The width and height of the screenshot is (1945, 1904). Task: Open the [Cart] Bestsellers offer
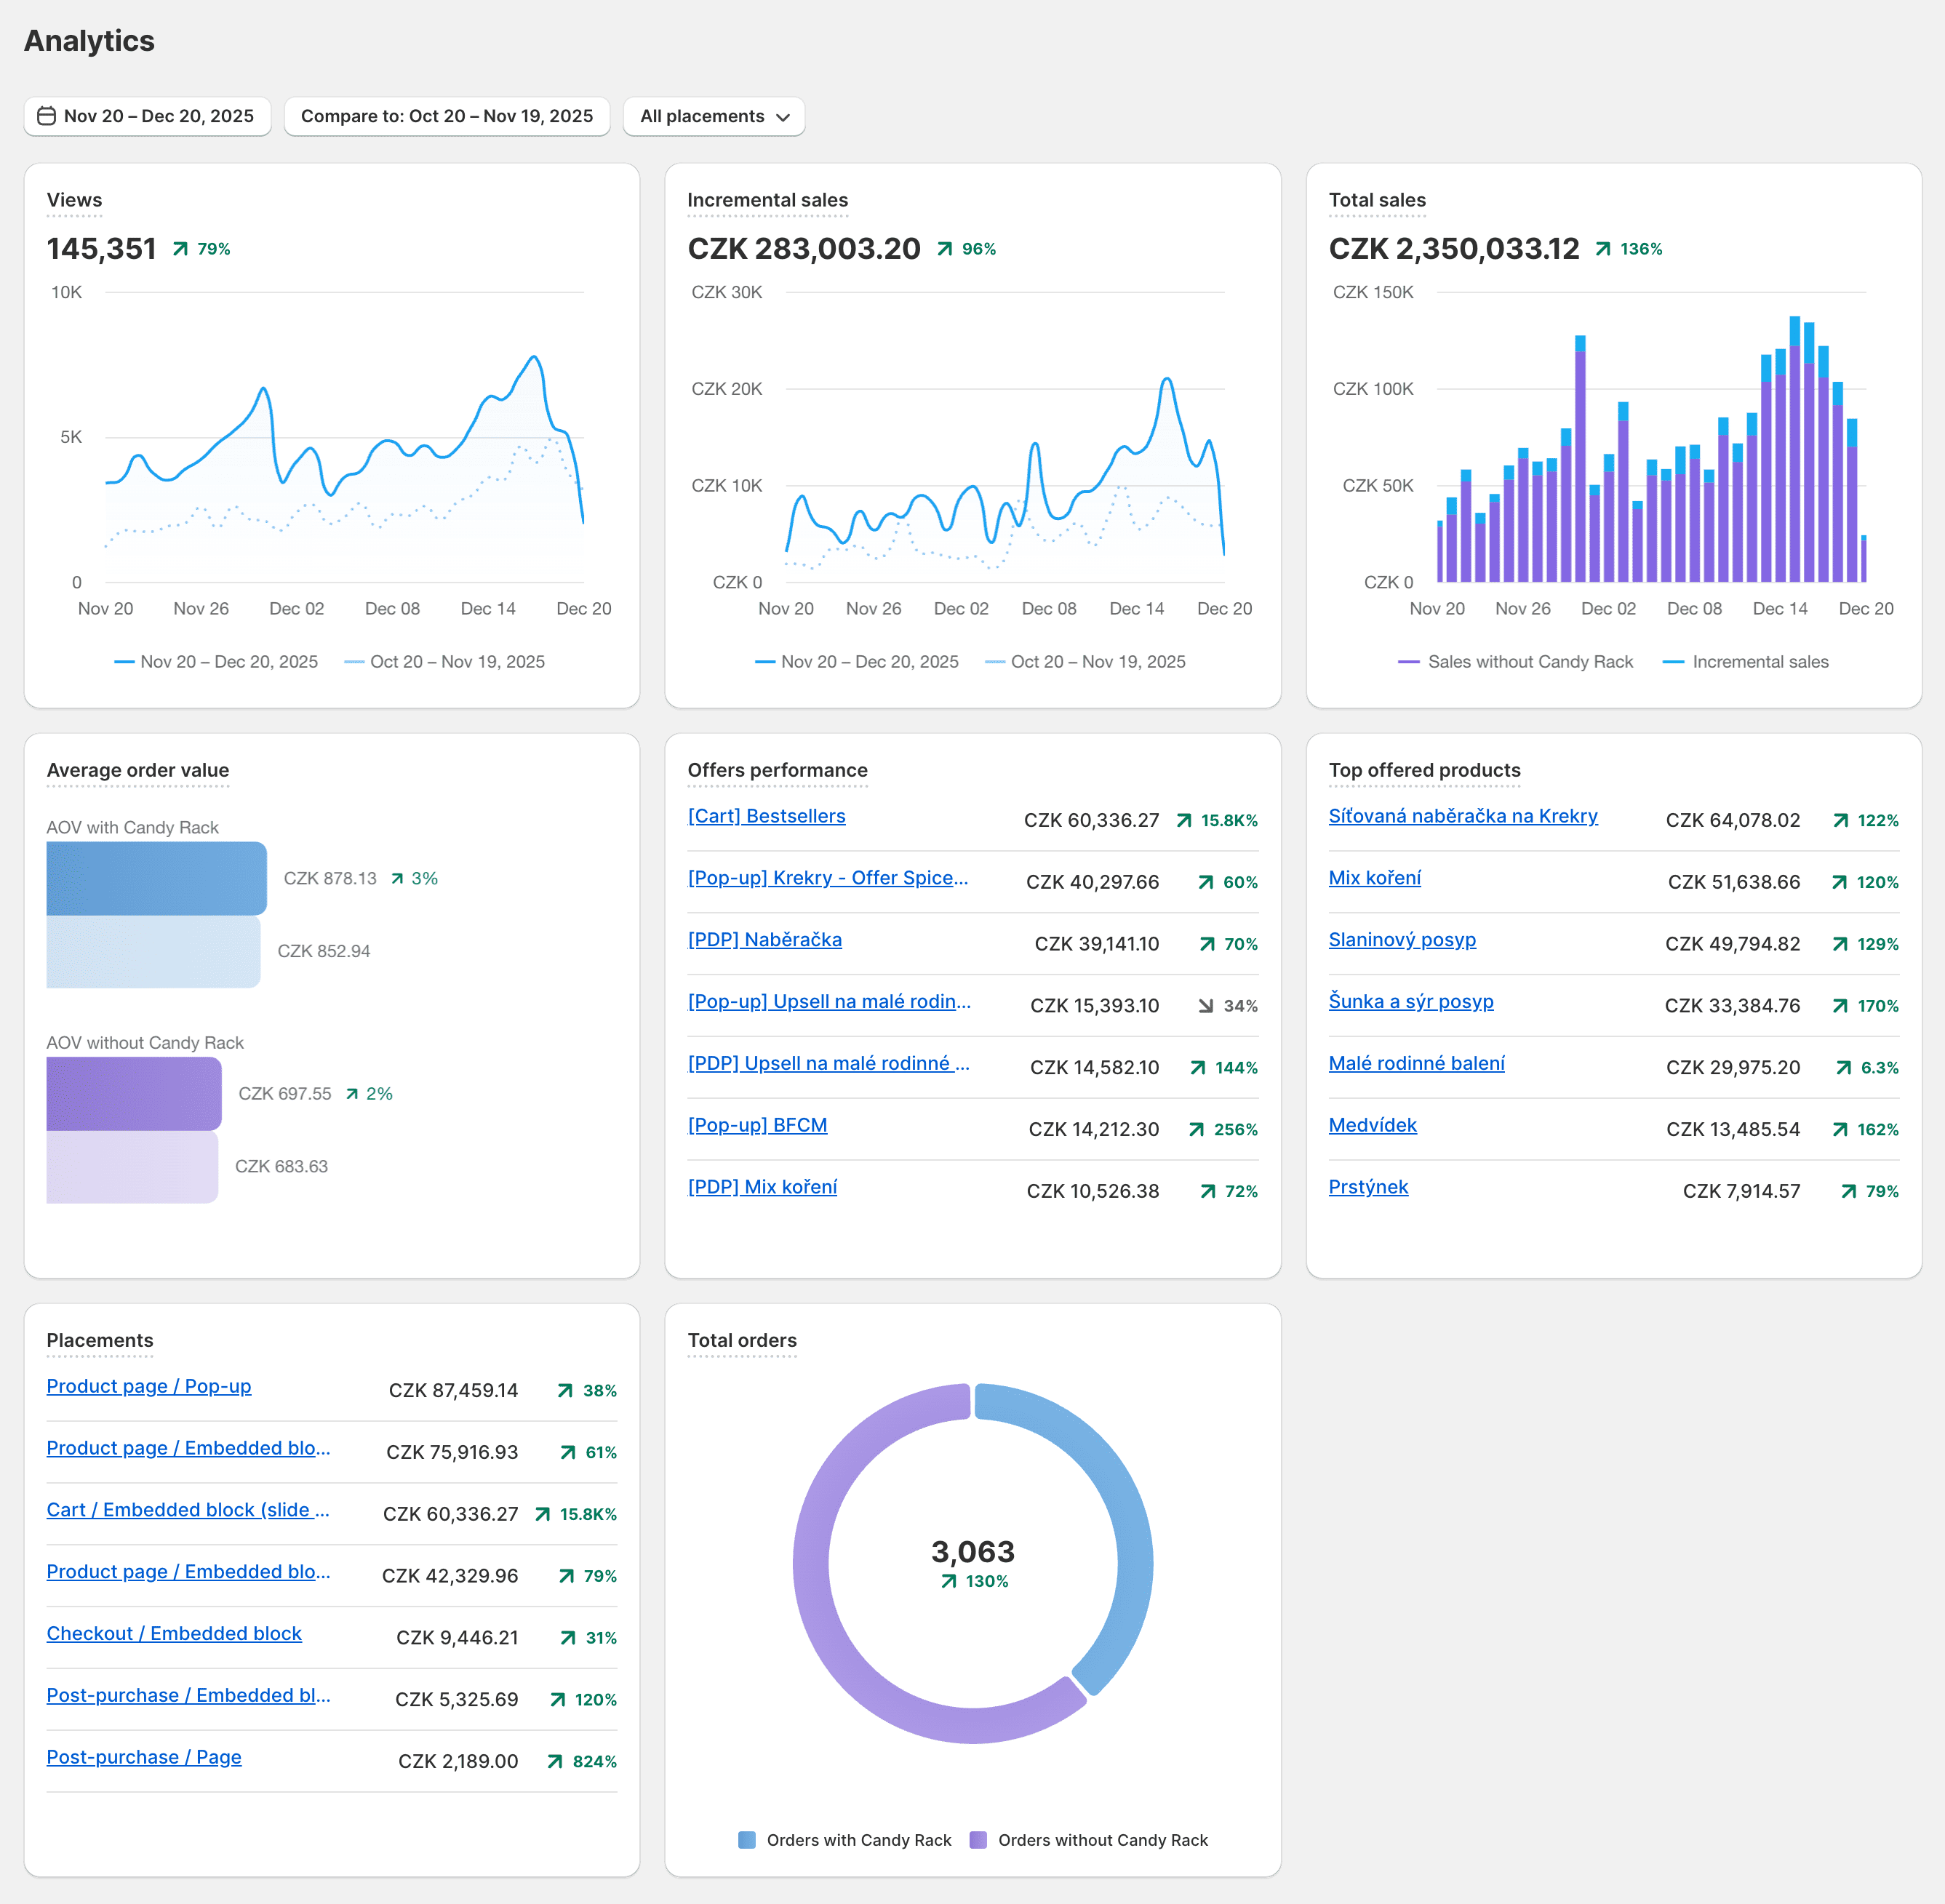766,816
